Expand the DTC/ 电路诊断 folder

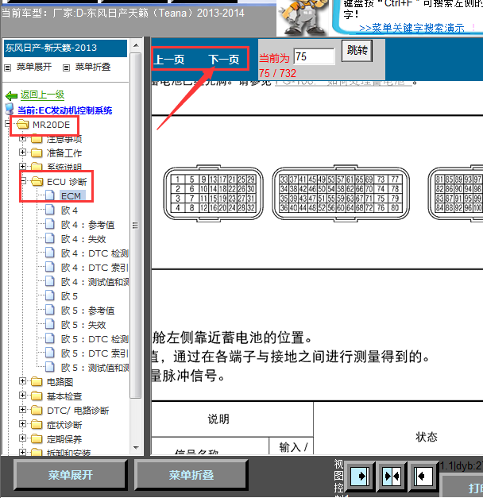pyautogui.click(x=22, y=410)
